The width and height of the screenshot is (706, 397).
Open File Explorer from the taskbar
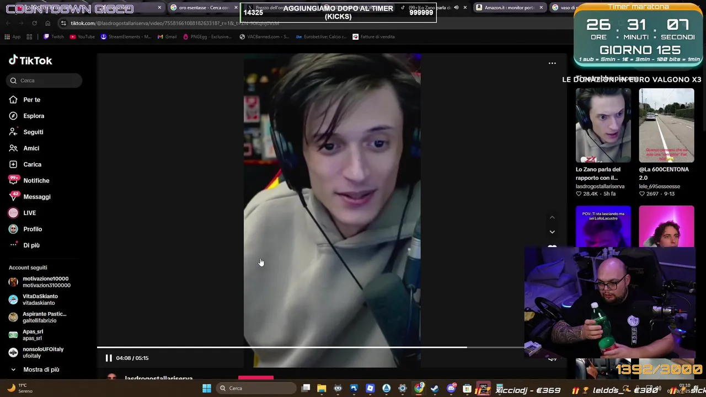tap(322, 388)
